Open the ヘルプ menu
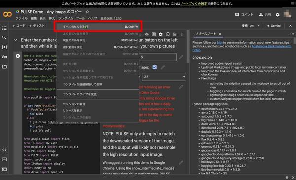This screenshot has height=180, width=296. 93,18
